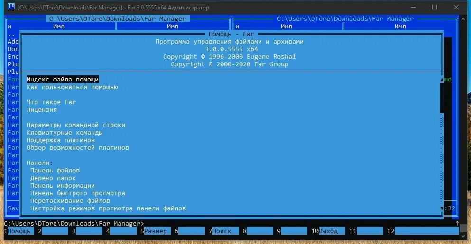
Task: Open 'Клавиатурные команды' help topic
Action: (65, 132)
